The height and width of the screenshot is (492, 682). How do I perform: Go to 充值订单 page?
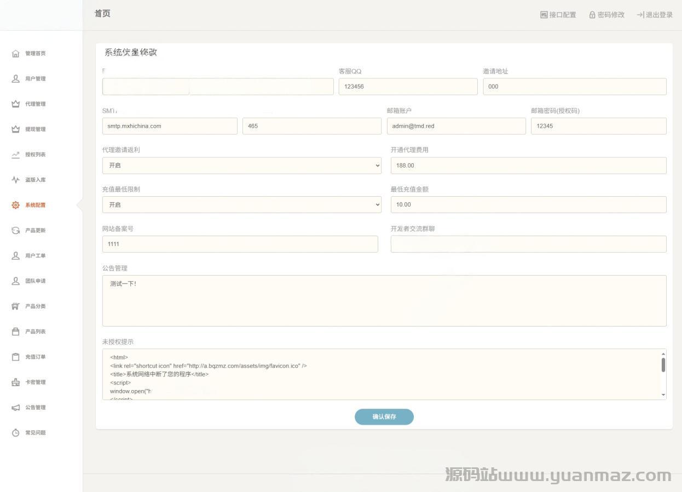click(36, 357)
